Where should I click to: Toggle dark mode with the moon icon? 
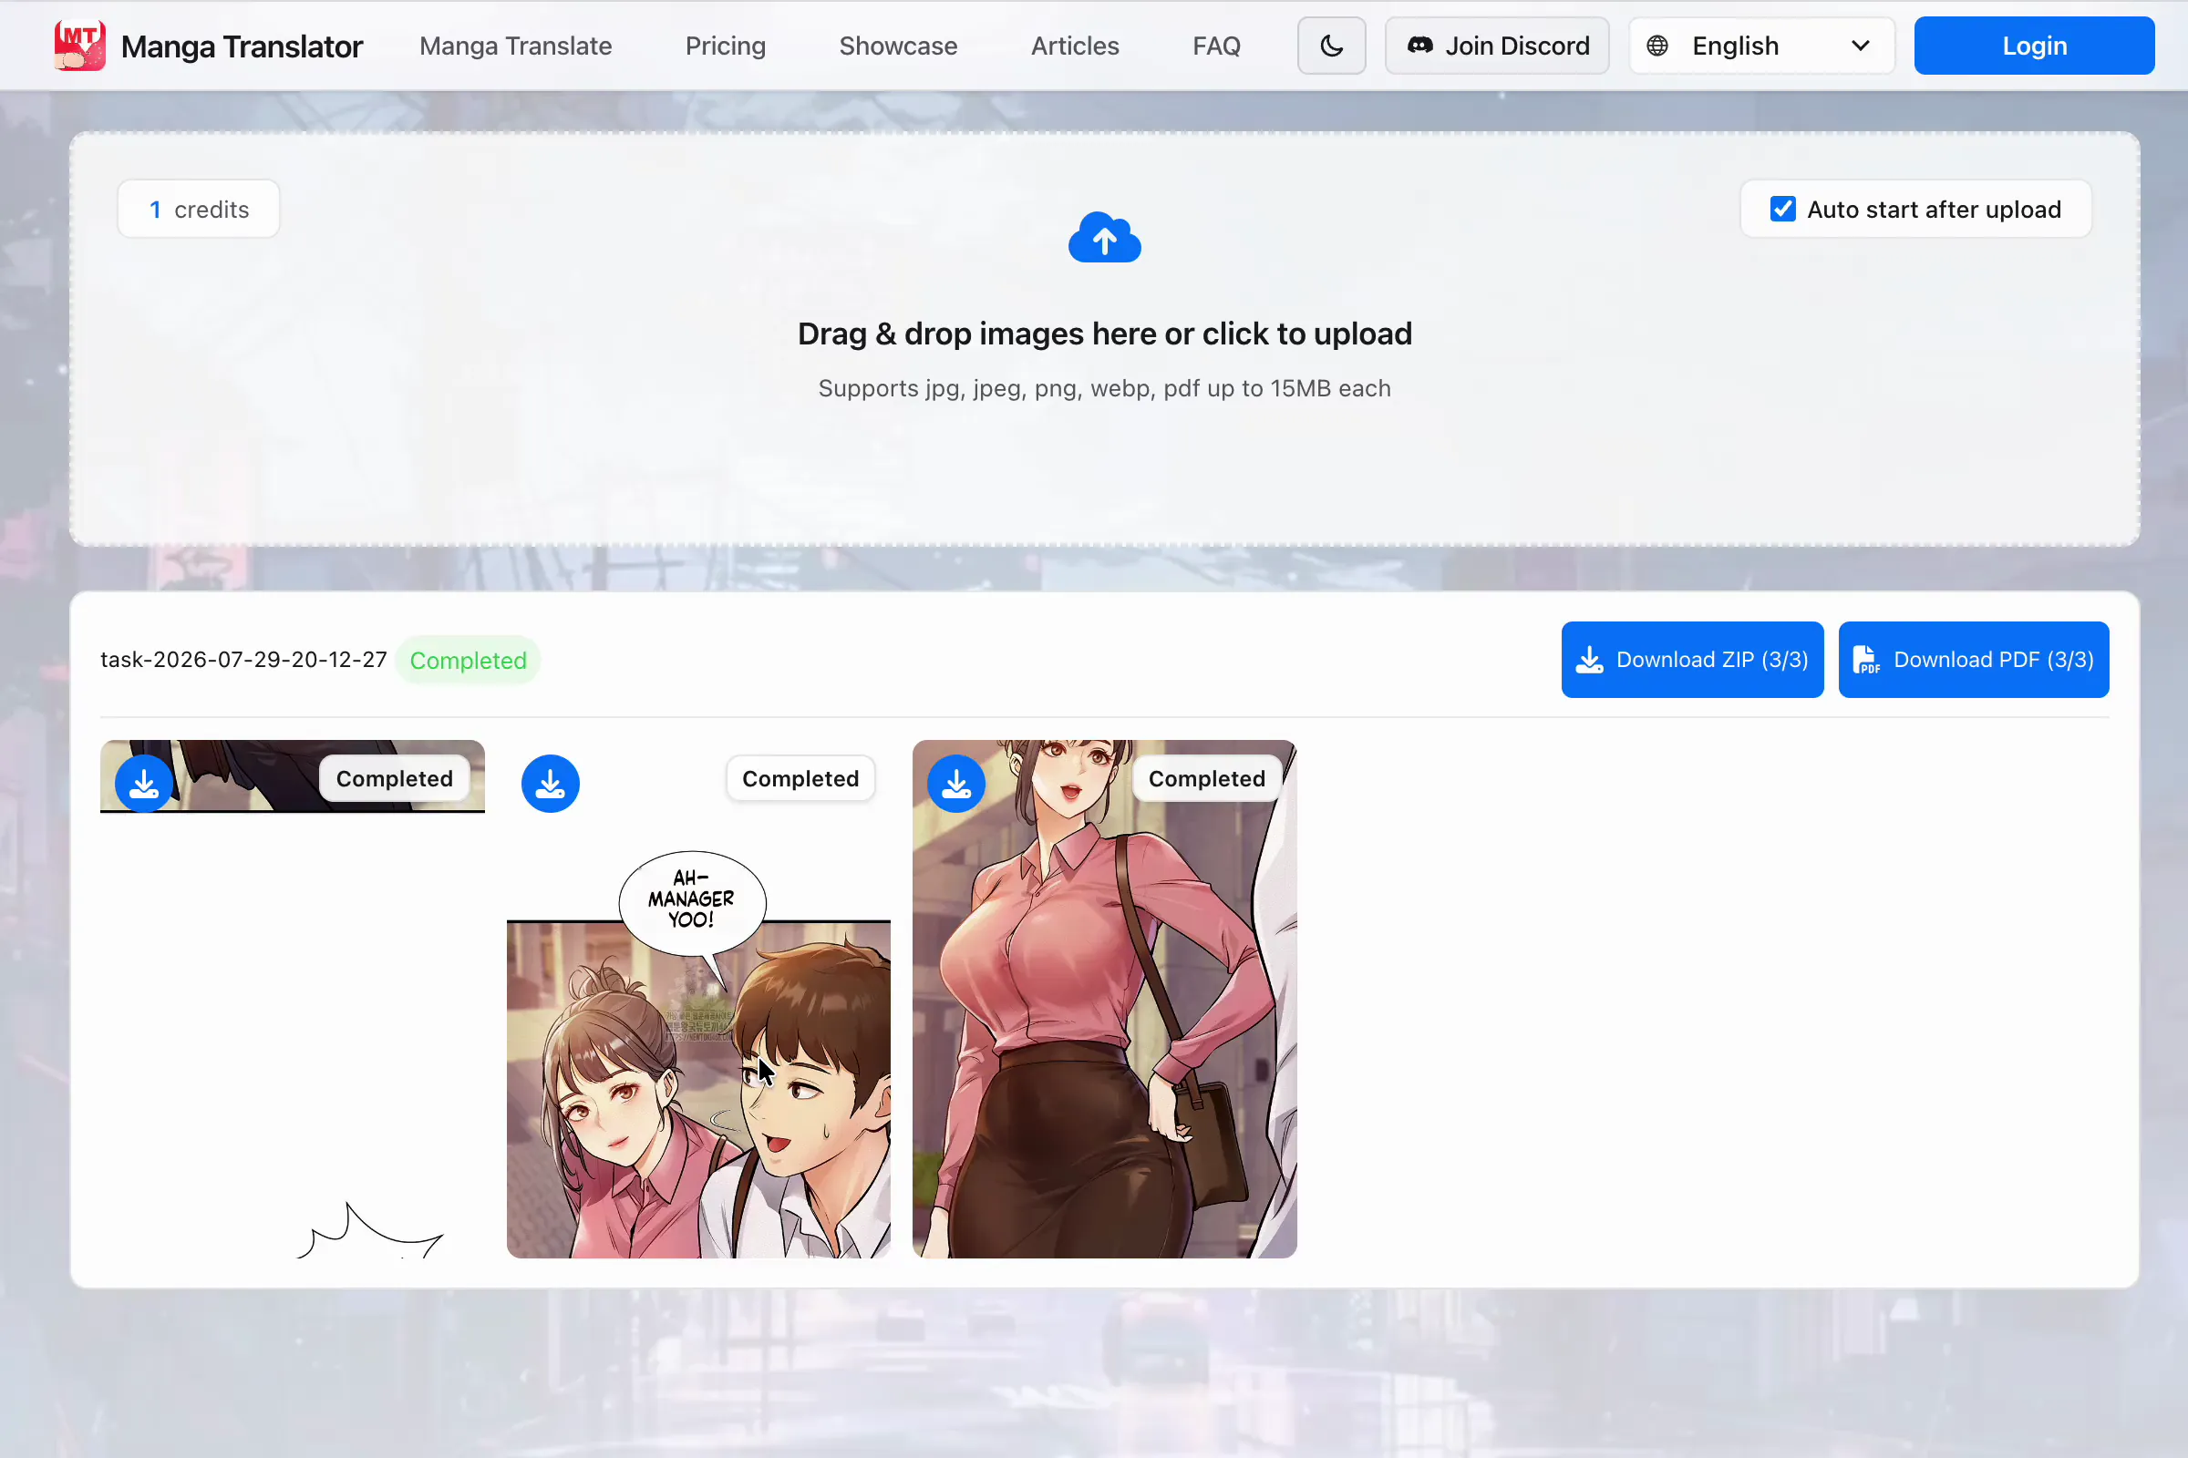(1331, 46)
